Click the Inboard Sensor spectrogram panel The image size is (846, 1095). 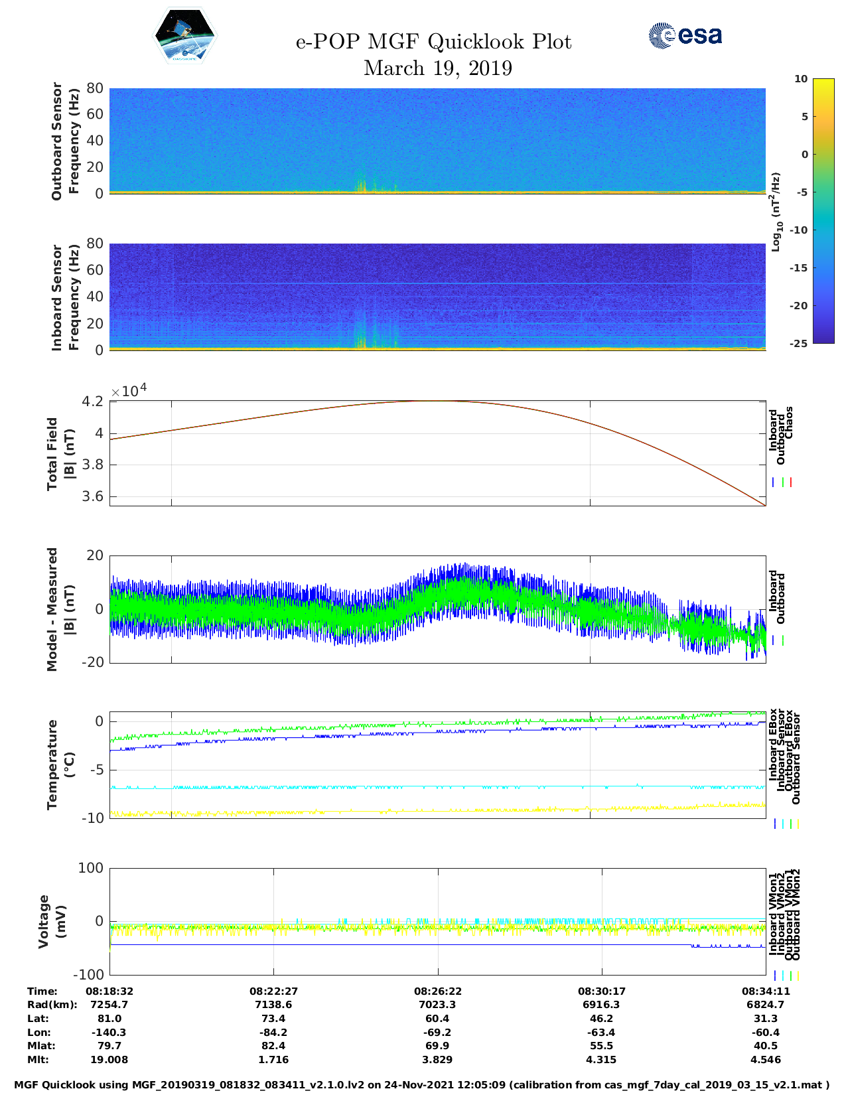coord(437,296)
